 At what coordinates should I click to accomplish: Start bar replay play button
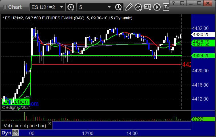point(157,7)
